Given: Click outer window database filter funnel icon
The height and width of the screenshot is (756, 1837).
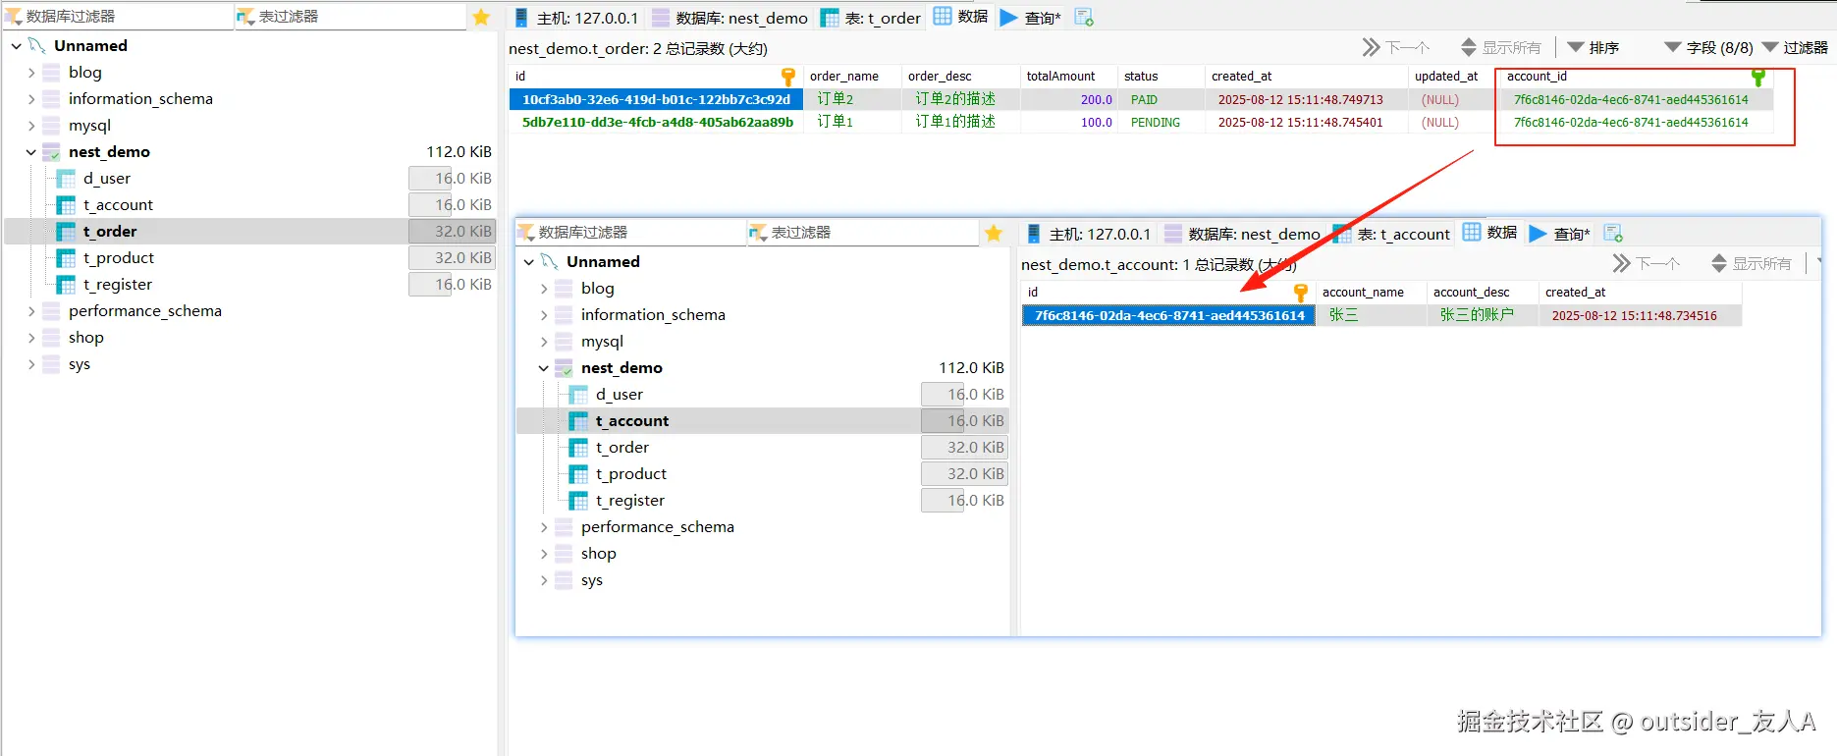Looking at the screenshot, I should pyautogui.click(x=14, y=17).
